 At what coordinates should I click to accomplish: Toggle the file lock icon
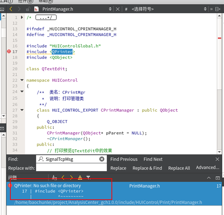click(x=28, y=9)
